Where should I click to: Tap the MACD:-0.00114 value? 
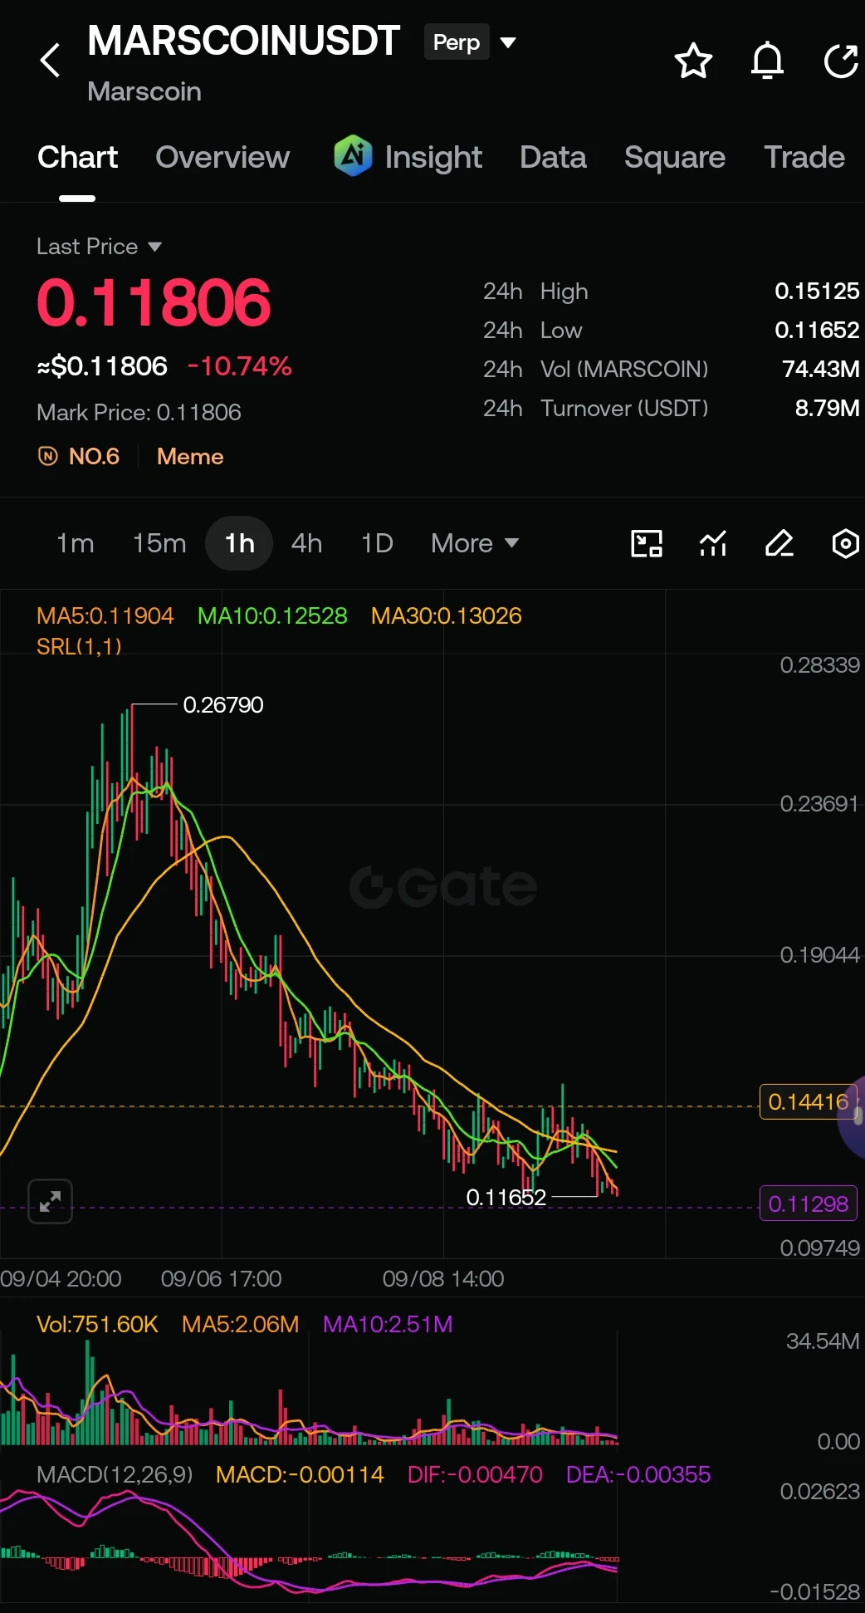(x=300, y=1474)
